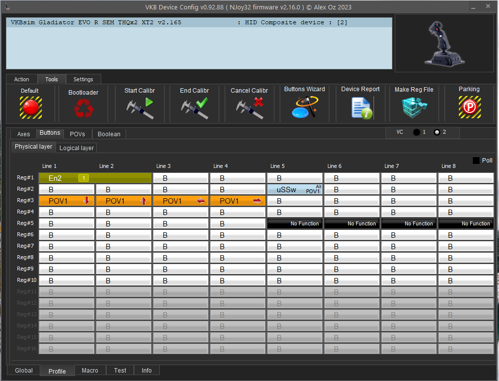
Task: Click the Default red button icon
Action: click(x=30, y=108)
